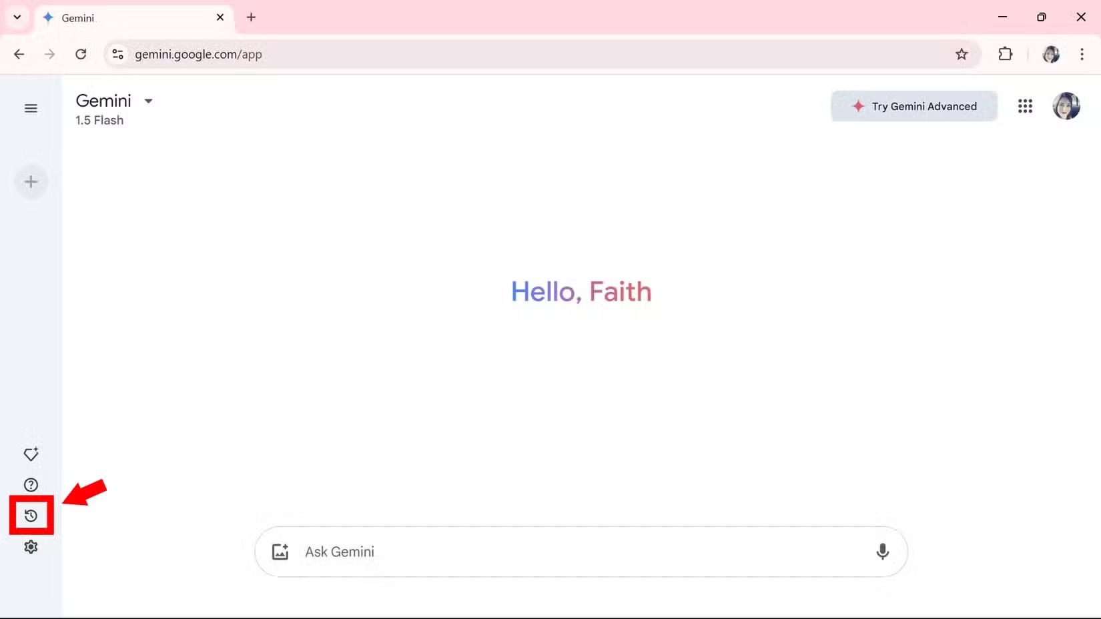Open the Google account avatar in Gemini
The width and height of the screenshot is (1101, 619).
[1066, 106]
